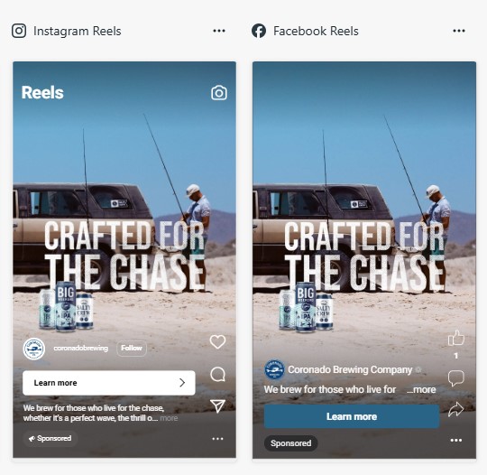Like the Instagram reel with heart icon
This screenshot has width=487, height=475.
[217, 341]
